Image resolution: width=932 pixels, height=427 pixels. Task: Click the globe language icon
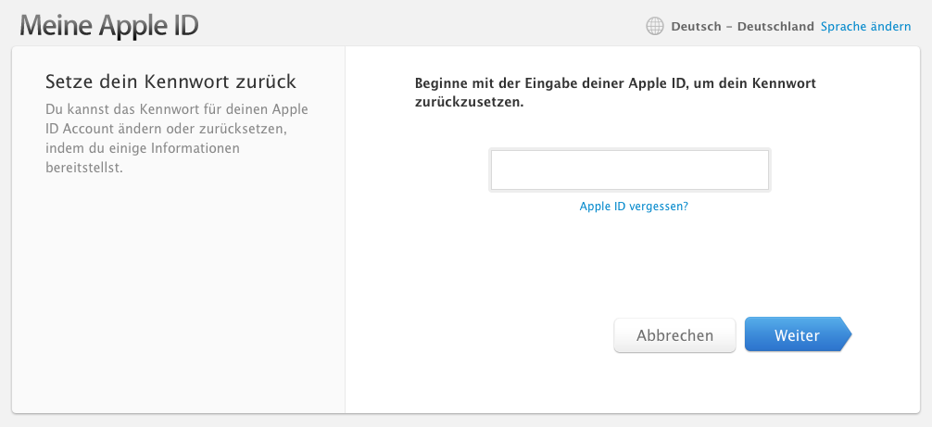(x=654, y=27)
